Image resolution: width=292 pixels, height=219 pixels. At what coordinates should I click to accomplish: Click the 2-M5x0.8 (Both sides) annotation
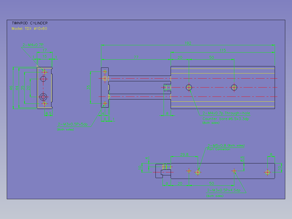(x=226, y=146)
